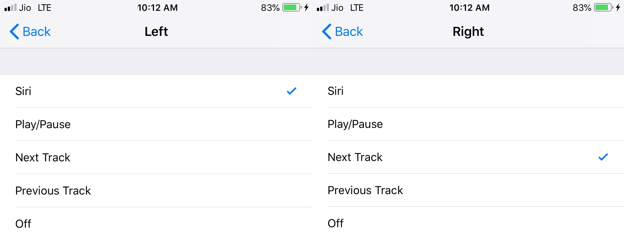Tap the Right title in navigation bar
This screenshot has width=624, height=239.
pyautogui.click(x=468, y=32)
